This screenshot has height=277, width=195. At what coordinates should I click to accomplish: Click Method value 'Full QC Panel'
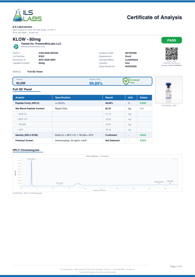(35, 72)
